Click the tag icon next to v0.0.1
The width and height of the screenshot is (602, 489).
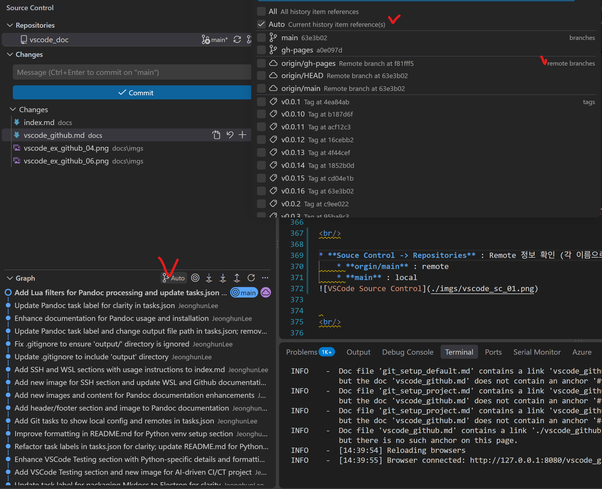(x=273, y=102)
